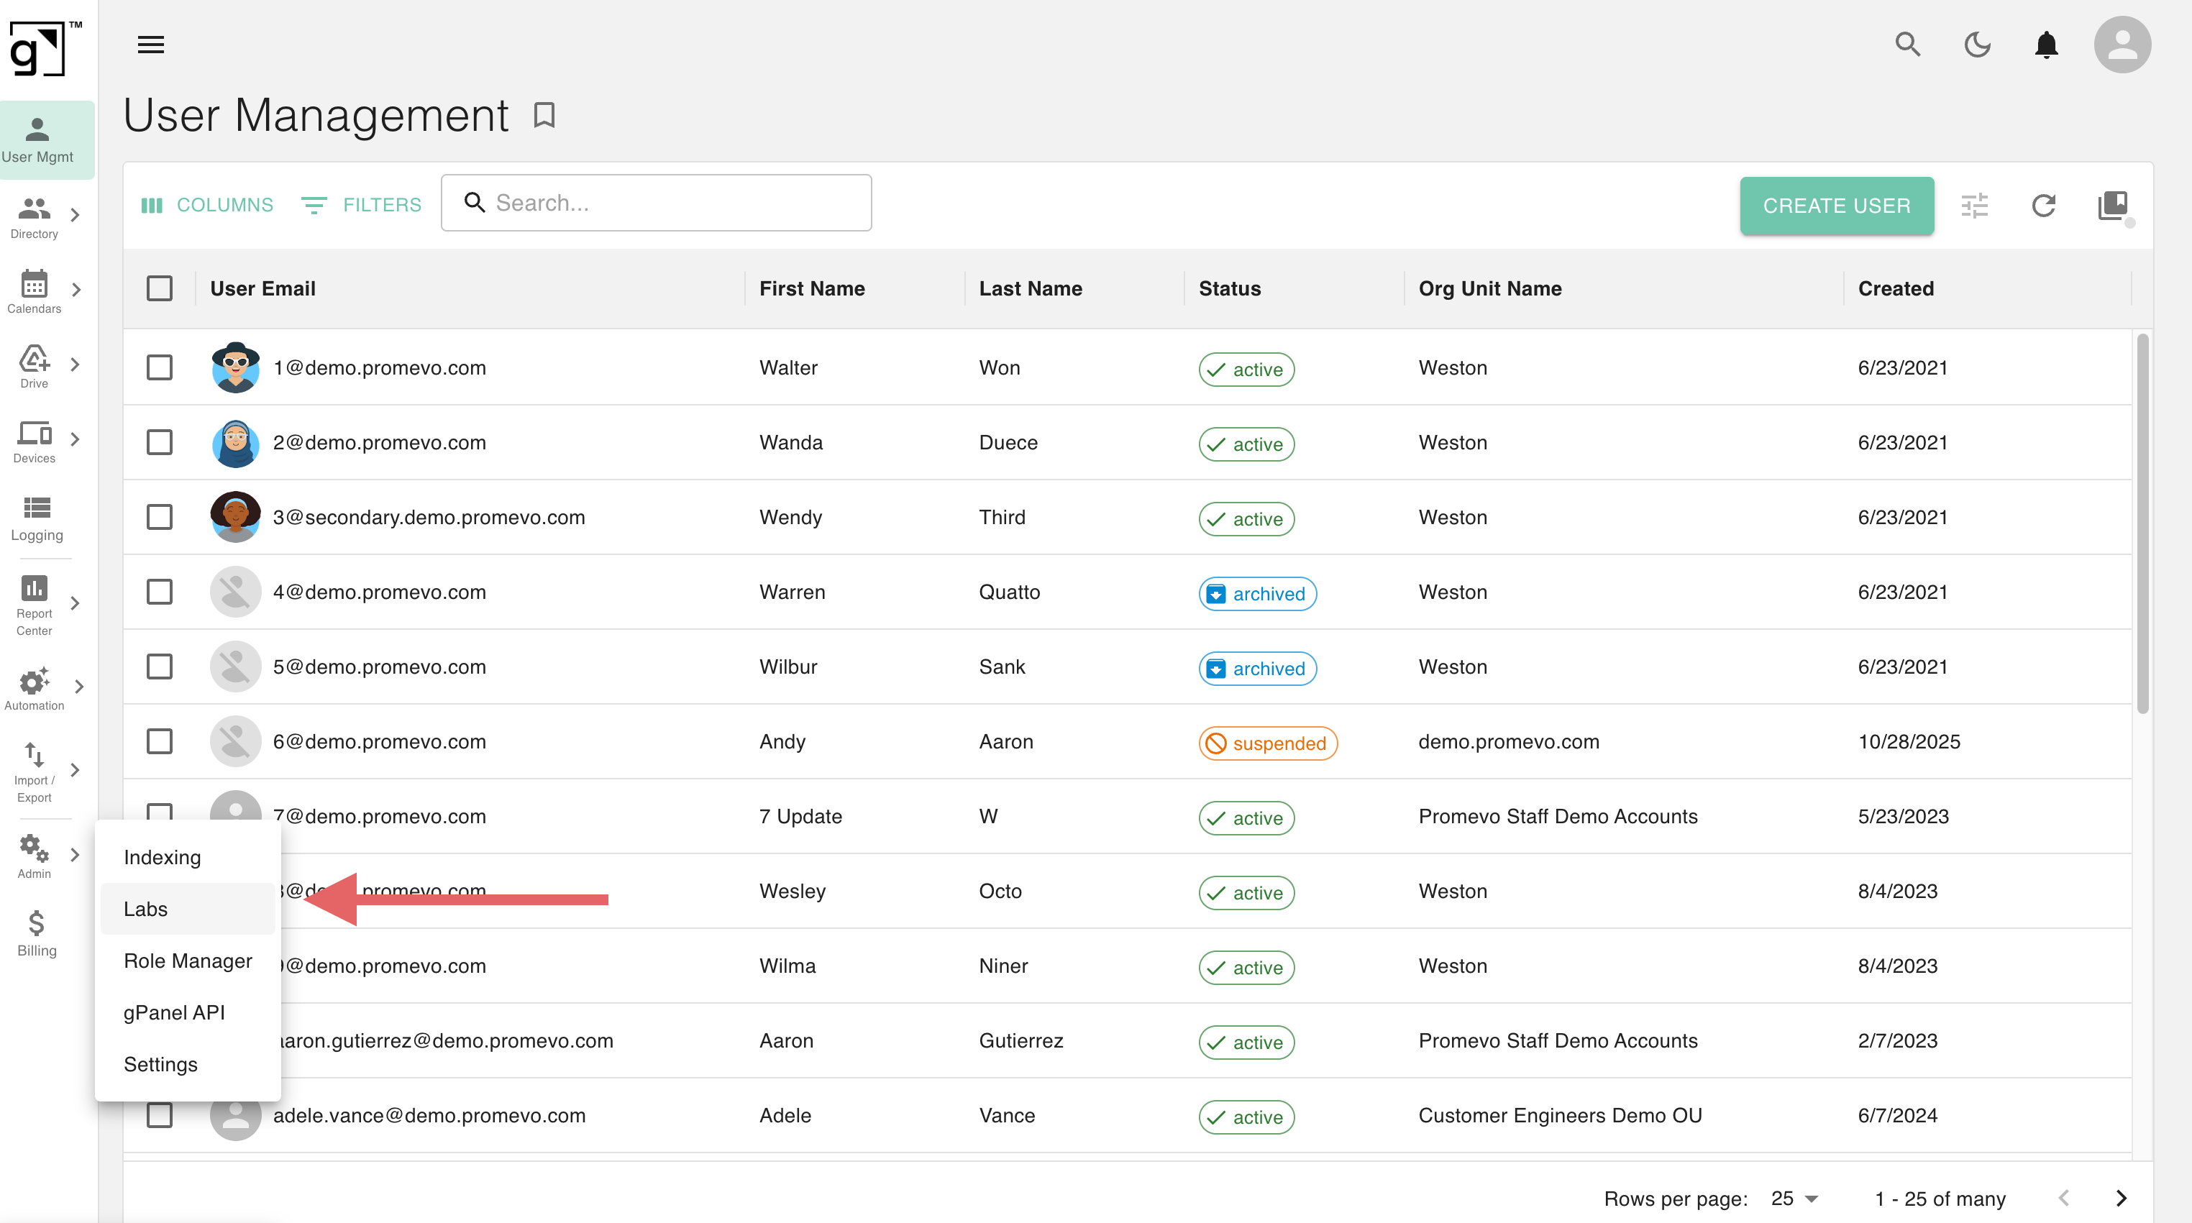Select the checkbox for Adele Vance
Image resolution: width=2192 pixels, height=1223 pixels.
pyautogui.click(x=159, y=1115)
